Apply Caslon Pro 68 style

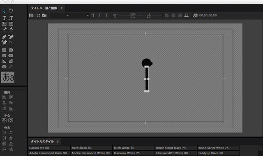49,148
